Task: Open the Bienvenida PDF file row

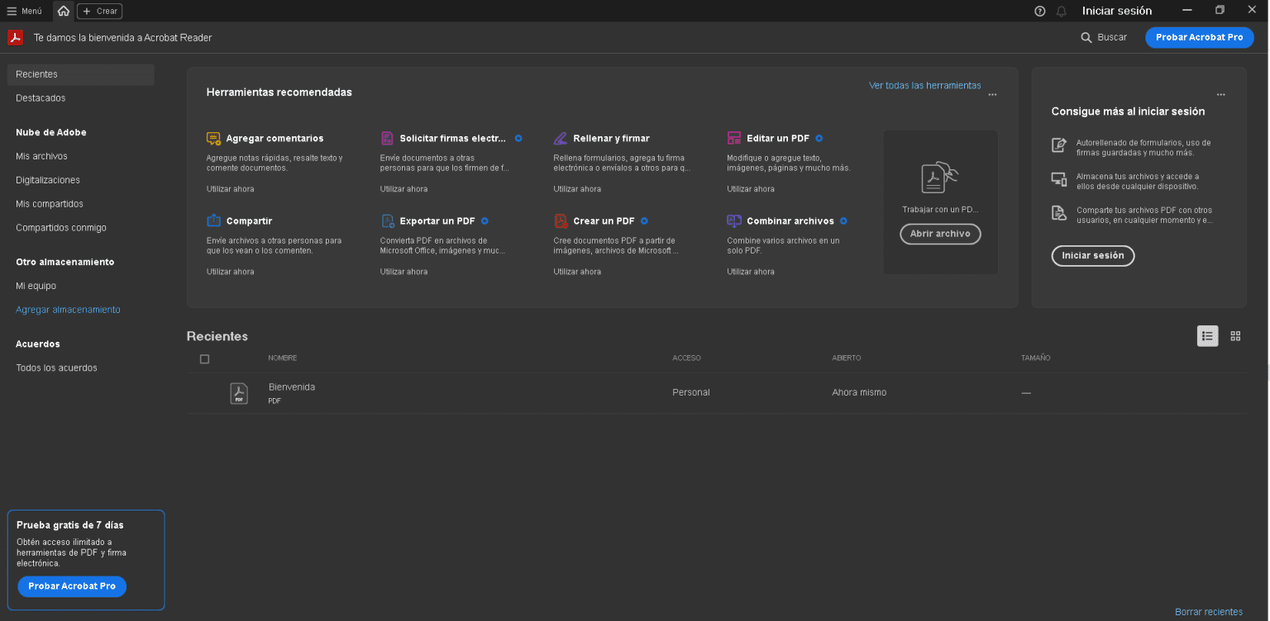Action: [716, 393]
